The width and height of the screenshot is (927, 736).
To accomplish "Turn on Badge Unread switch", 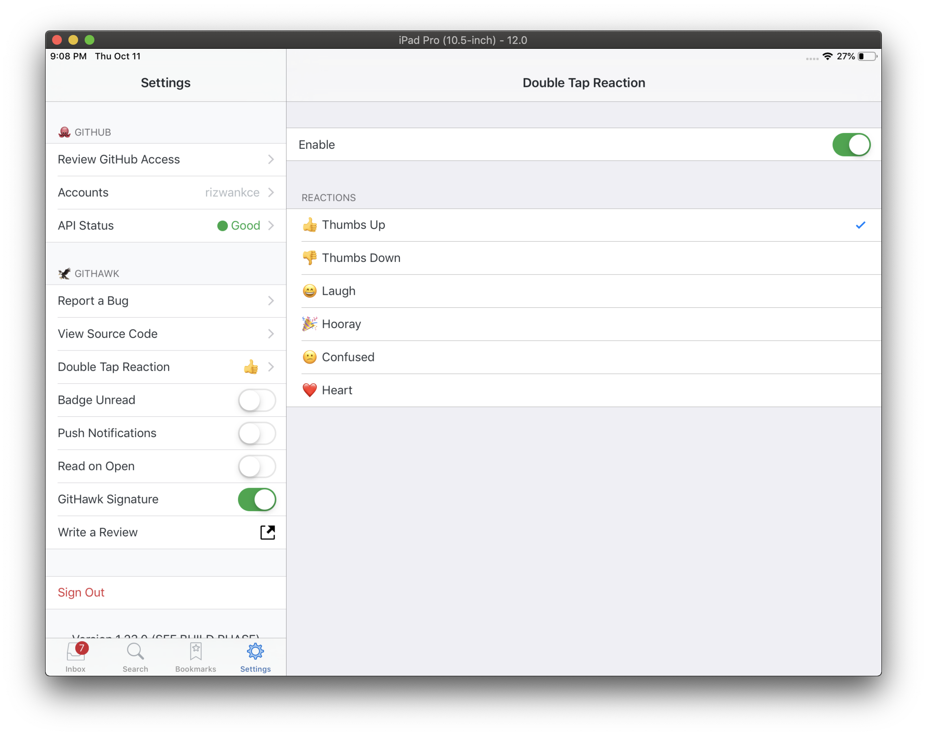I will point(257,400).
